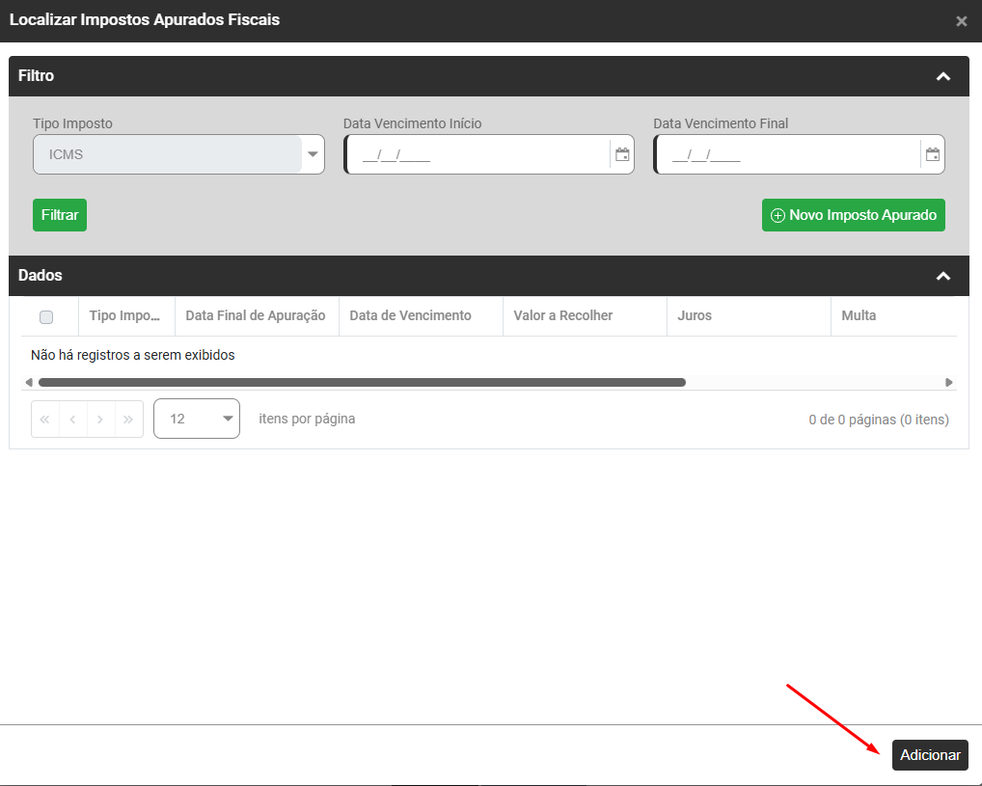The height and width of the screenshot is (786, 982).
Task: Click right arrow of horizontal scrollbar
Action: point(949,383)
